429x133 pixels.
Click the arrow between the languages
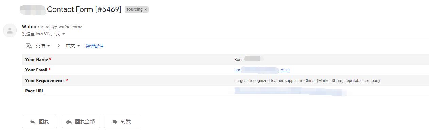(x=58, y=46)
